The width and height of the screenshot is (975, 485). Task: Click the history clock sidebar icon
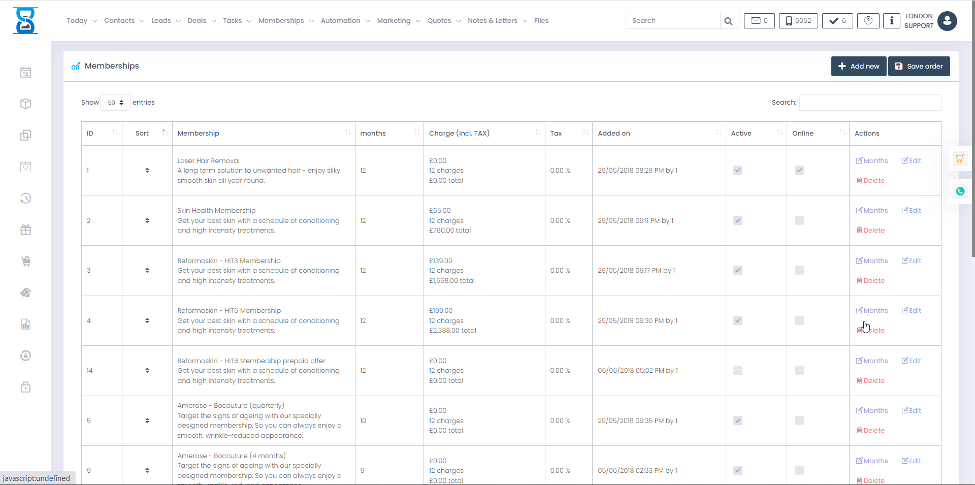[25, 199]
